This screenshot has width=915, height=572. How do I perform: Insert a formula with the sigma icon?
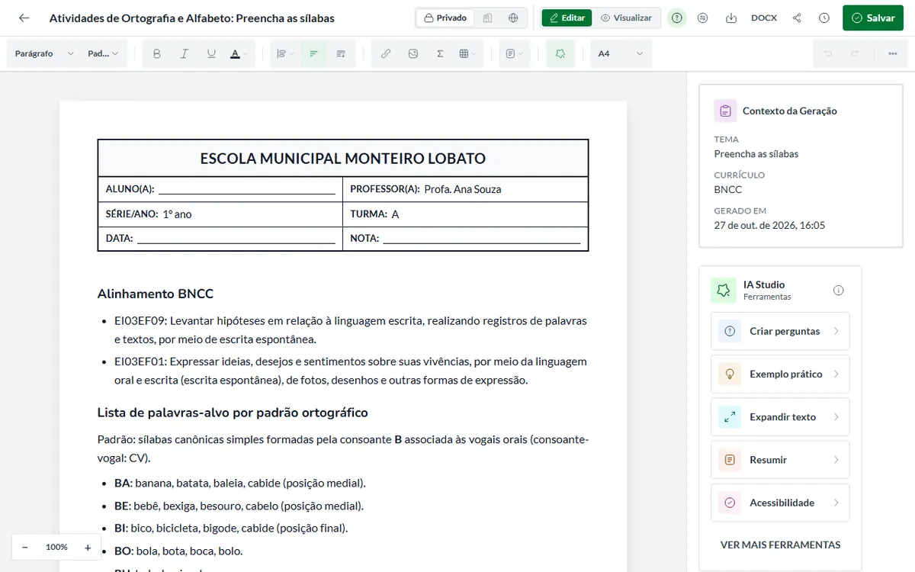[440, 53]
